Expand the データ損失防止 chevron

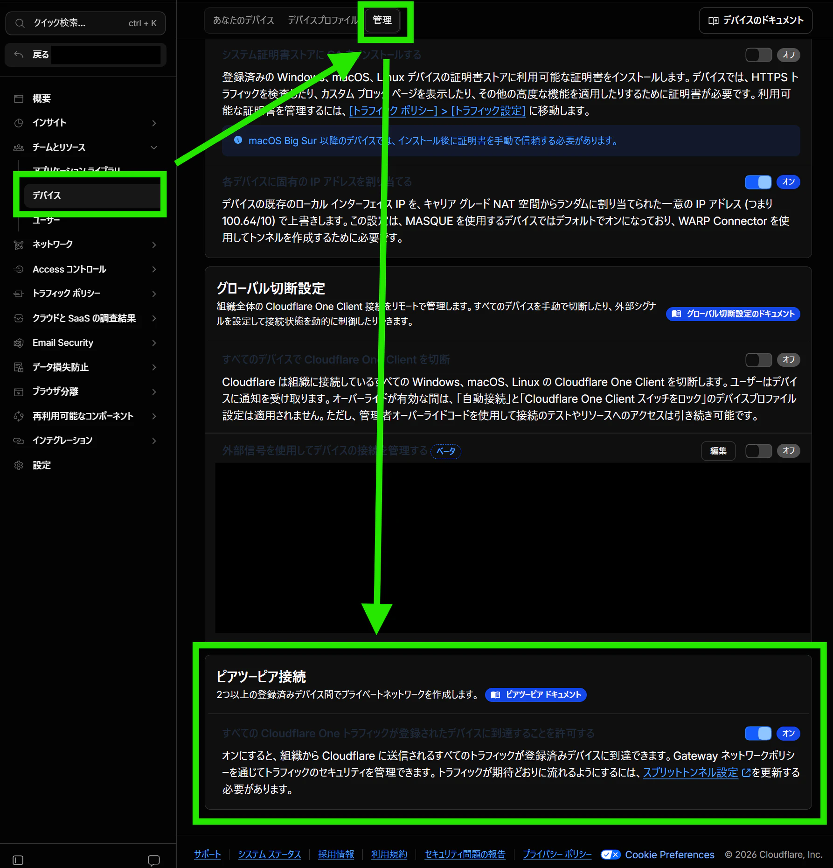click(154, 367)
